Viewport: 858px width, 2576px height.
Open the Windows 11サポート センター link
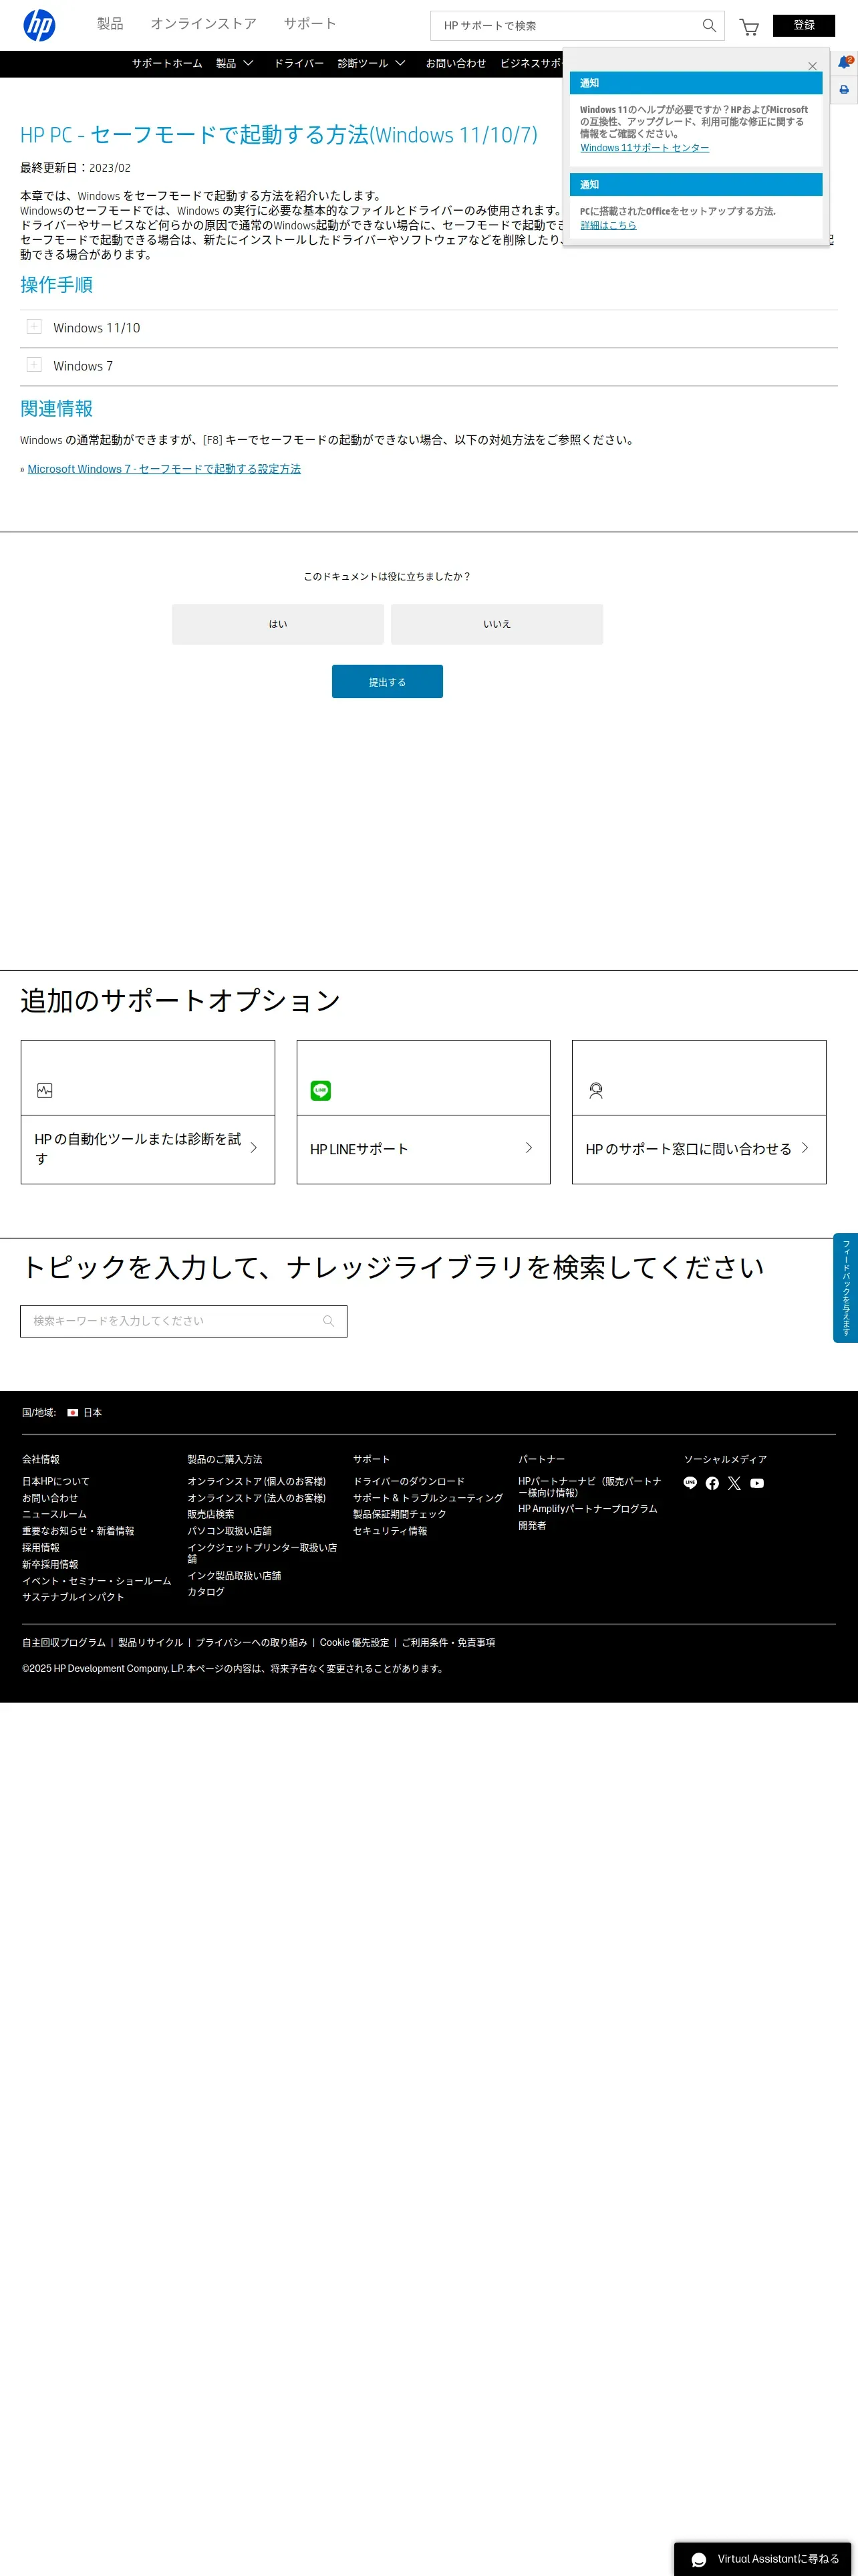click(644, 148)
